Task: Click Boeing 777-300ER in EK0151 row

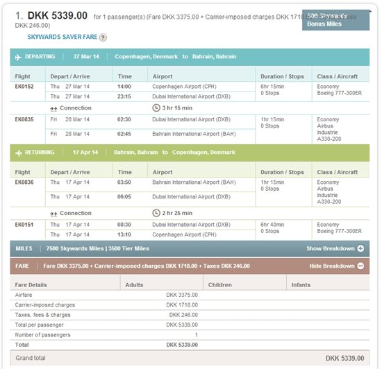Action: [x=340, y=231]
